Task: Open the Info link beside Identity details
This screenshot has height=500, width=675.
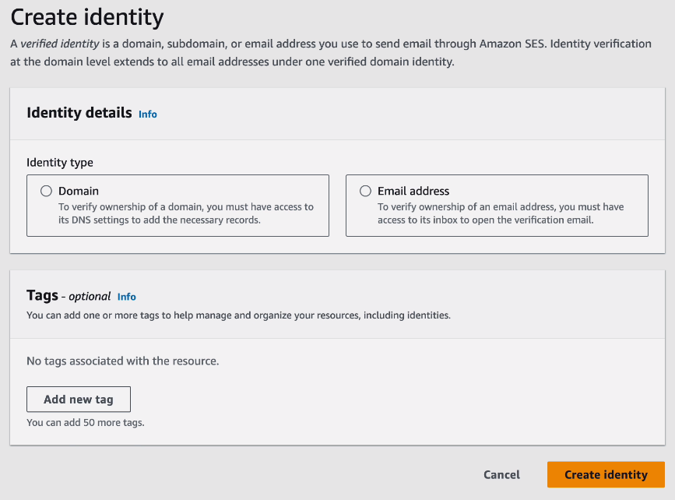Action: (x=147, y=114)
